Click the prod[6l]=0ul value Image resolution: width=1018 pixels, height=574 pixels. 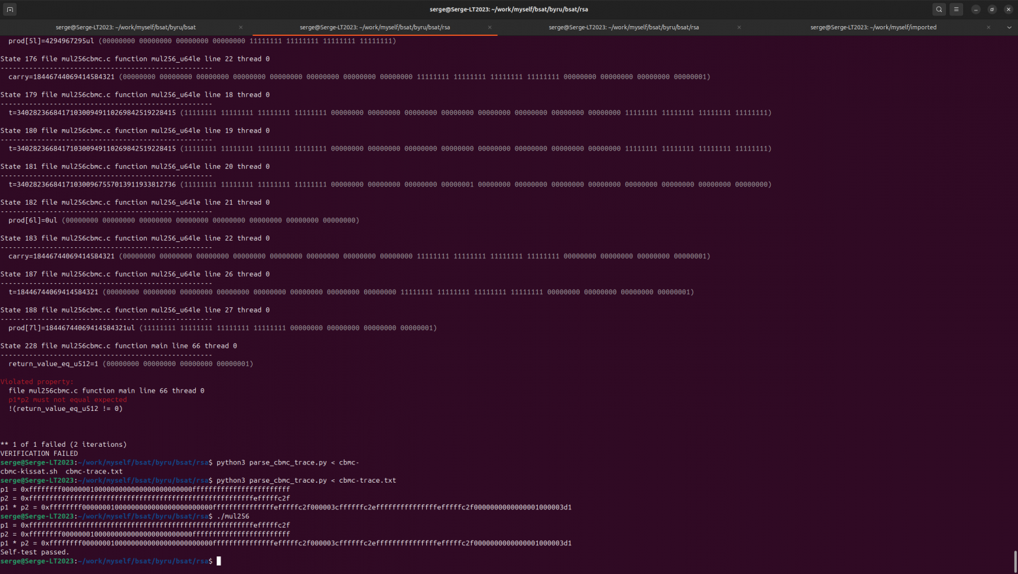click(184, 220)
